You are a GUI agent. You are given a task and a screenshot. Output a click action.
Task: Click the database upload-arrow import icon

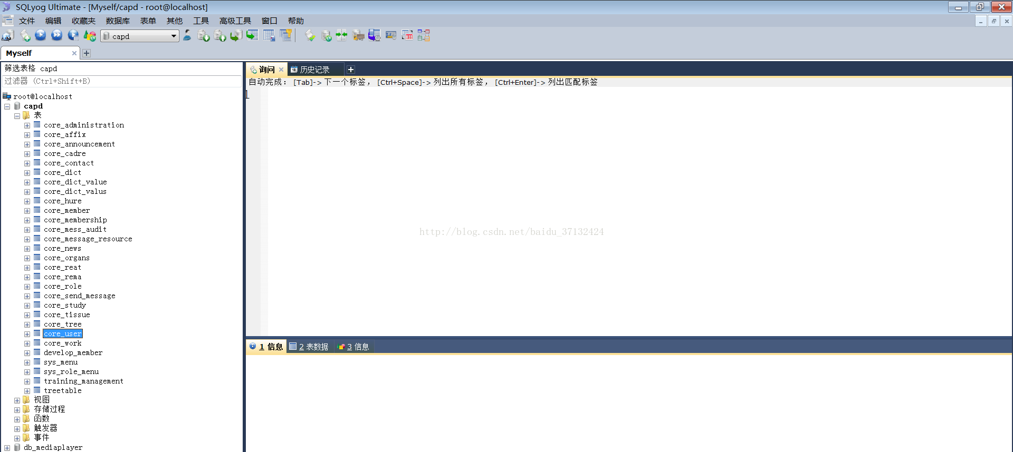pos(220,35)
